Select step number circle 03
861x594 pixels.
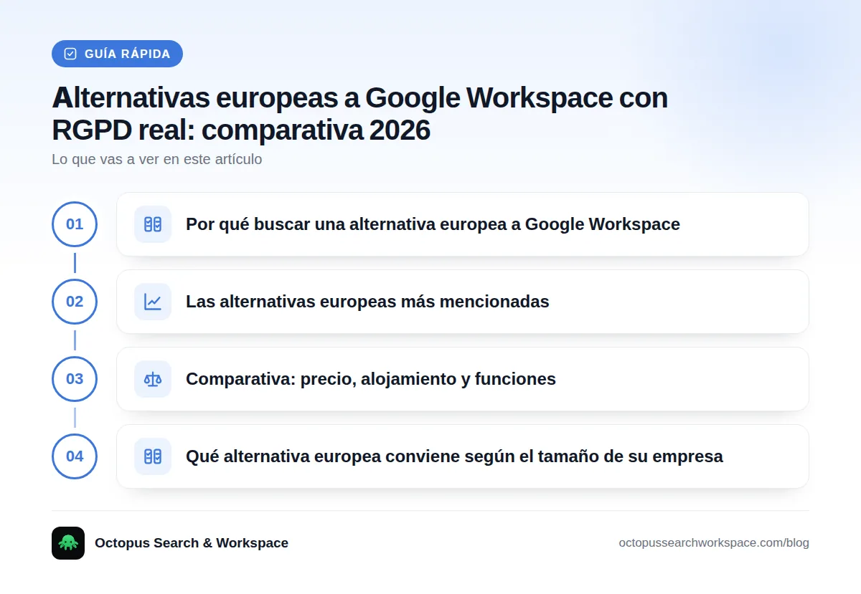(x=75, y=379)
